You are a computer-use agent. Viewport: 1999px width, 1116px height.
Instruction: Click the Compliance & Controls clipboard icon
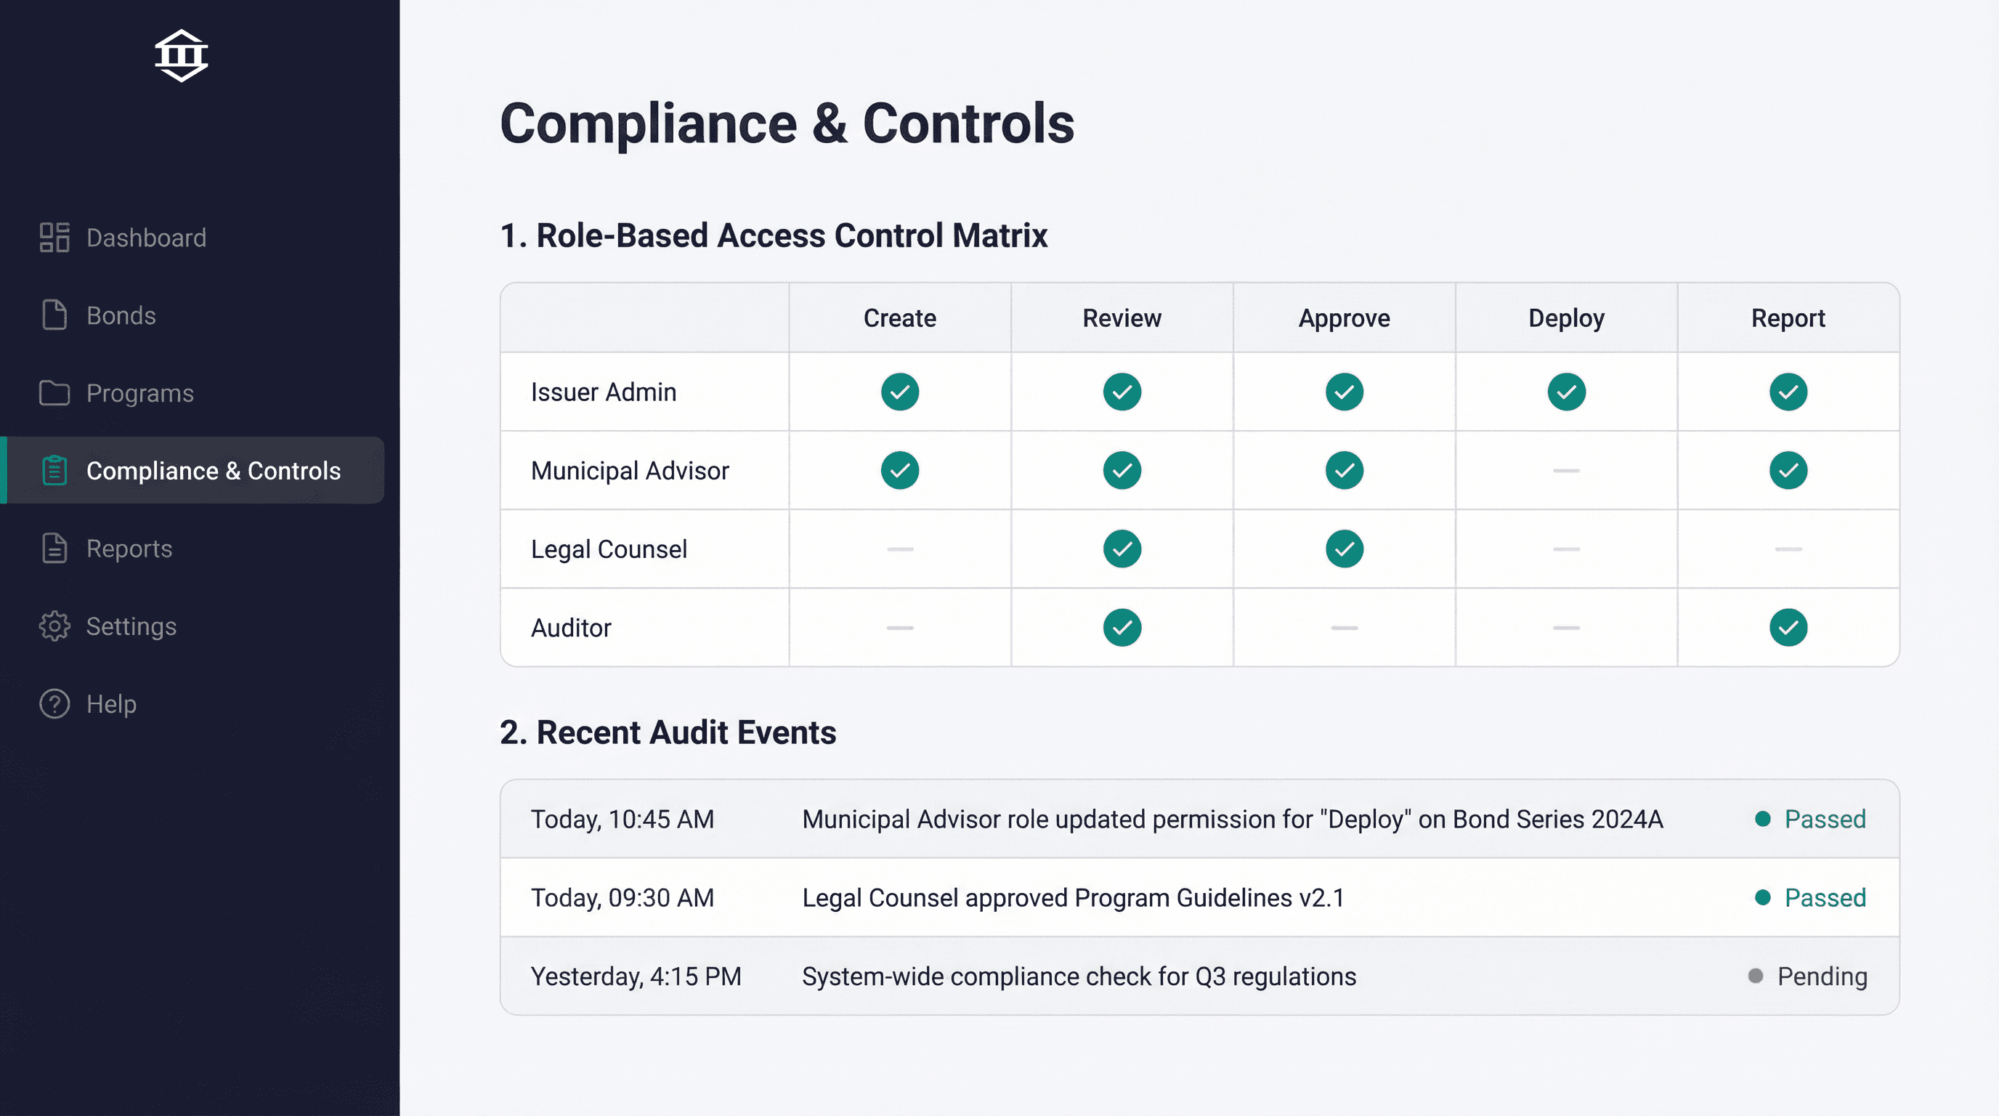(x=54, y=470)
